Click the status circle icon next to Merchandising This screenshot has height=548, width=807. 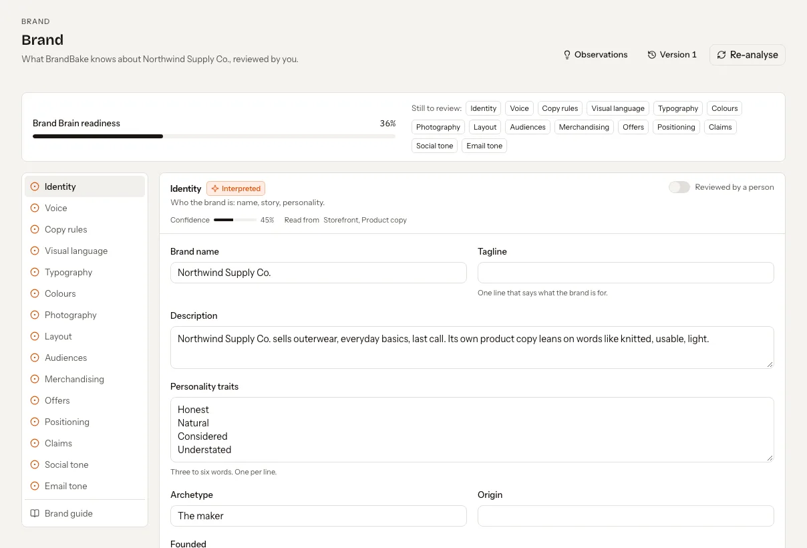35,379
